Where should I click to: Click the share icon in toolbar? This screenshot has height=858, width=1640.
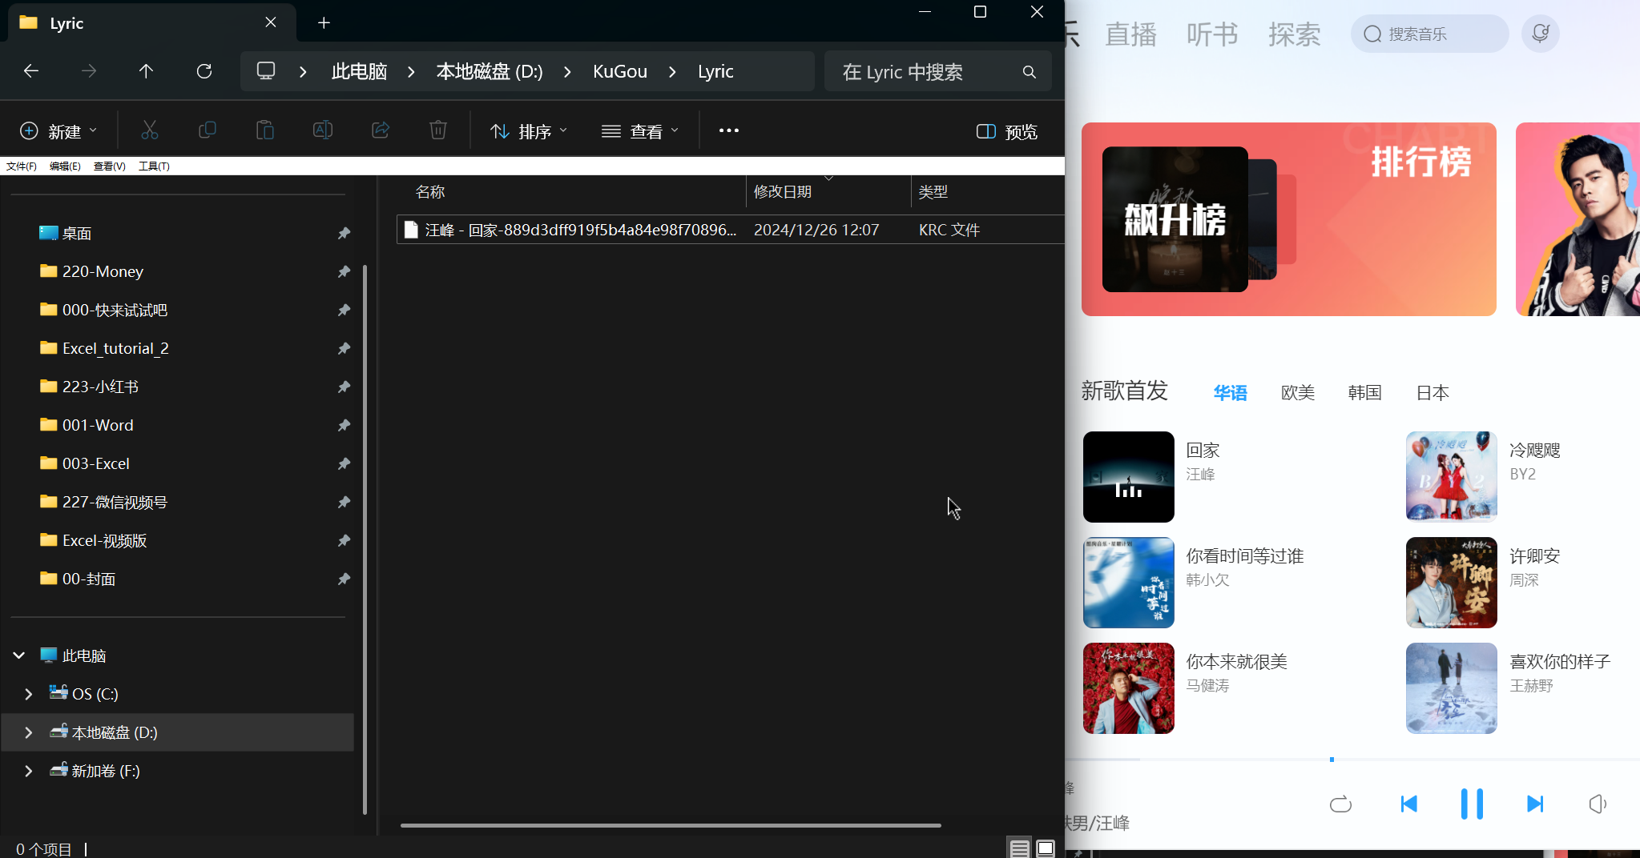[381, 130]
